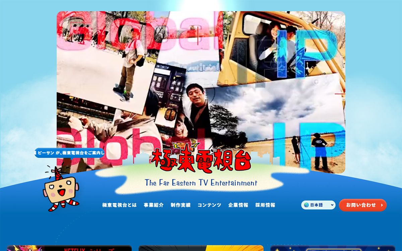Image resolution: width=402 pixels, height=251 pixels.
Task: Open the コンテンツ navigation item
Action: pyautogui.click(x=209, y=205)
